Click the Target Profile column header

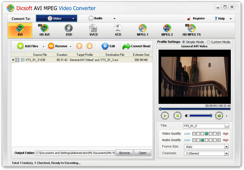pyautogui.click(x=84, y=55)
